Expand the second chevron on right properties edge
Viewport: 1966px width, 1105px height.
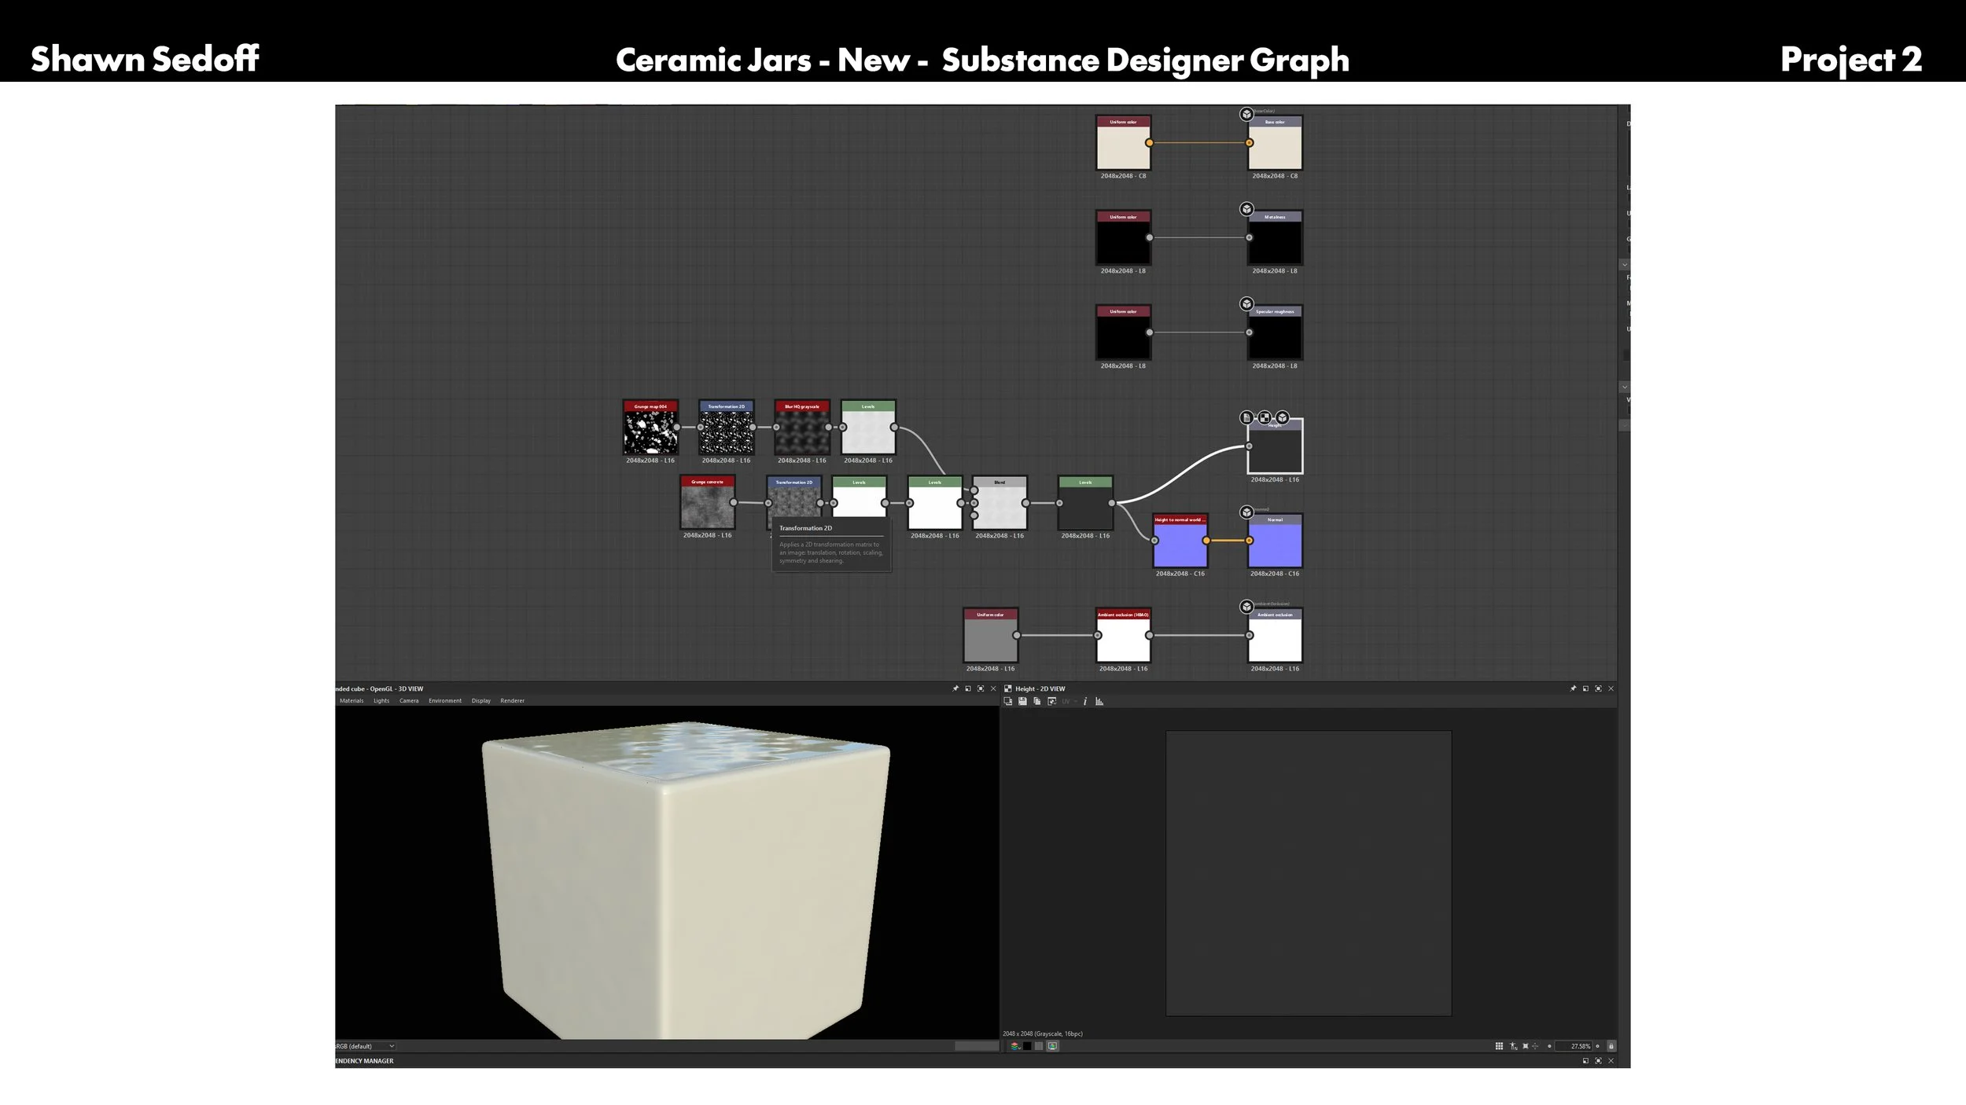tap(1625, 387)
